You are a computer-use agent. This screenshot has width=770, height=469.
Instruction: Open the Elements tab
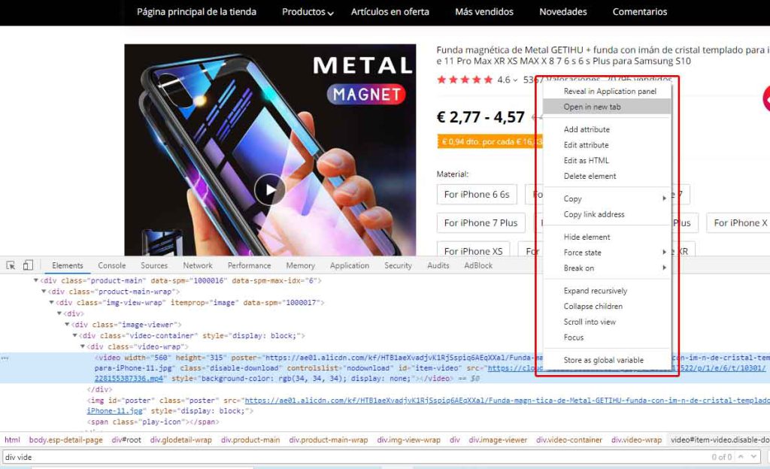67,265
